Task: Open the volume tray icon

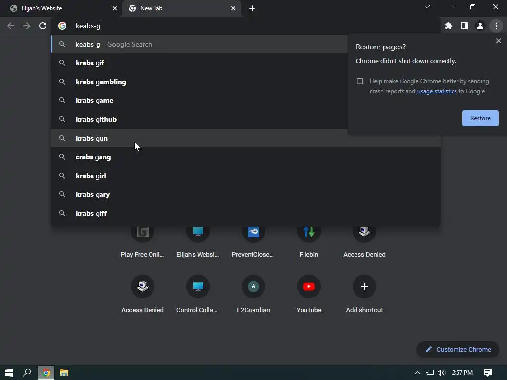Action: tap(441, 373)
